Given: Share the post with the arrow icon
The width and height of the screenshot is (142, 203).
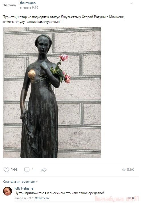Looking at the screenshot, I should click(44, 170).
